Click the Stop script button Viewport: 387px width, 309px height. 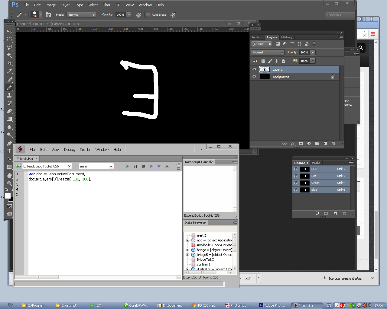click(x=143, y=166)
